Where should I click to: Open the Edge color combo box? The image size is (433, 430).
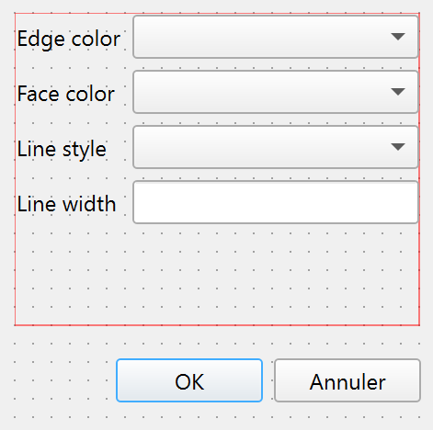pyautogui.click(x=276, y=37)
